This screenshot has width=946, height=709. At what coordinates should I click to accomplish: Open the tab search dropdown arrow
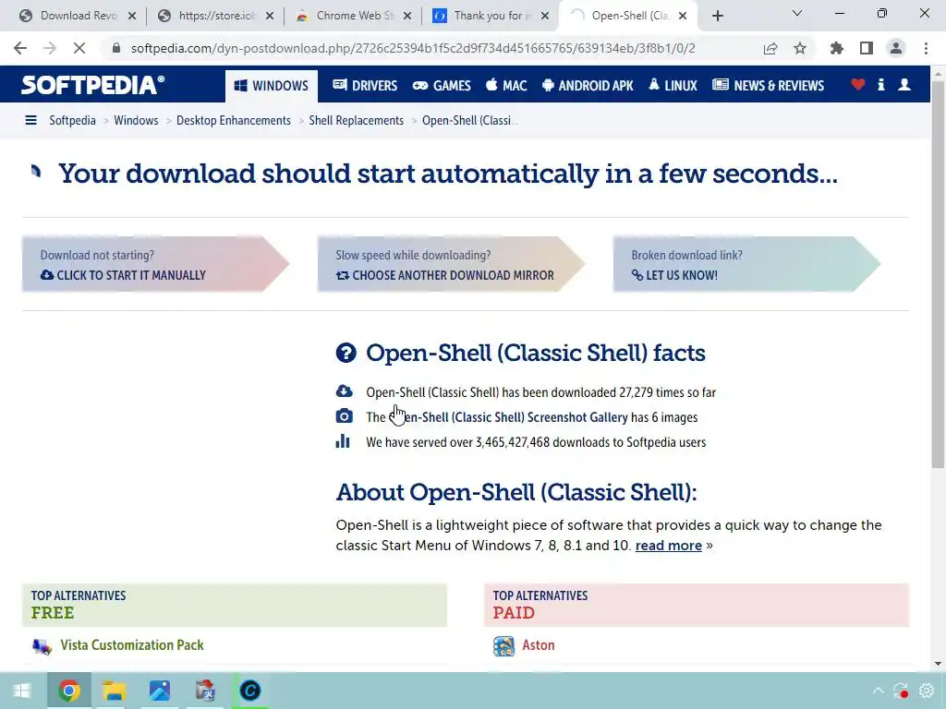click(797, 13)
